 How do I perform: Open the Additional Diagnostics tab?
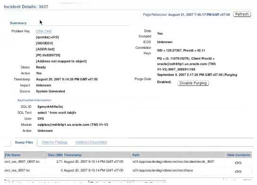(x=91, y=142)
